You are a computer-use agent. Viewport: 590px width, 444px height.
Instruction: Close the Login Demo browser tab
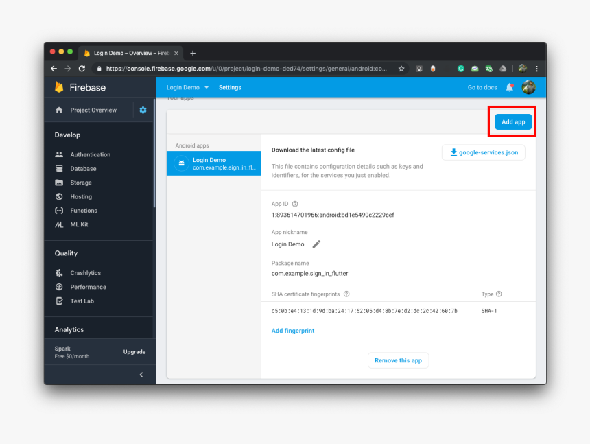point(176,53)
